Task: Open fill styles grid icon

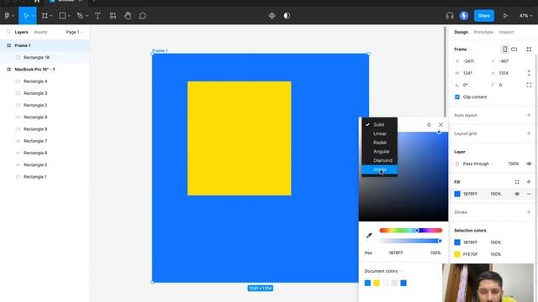Action: [x=517, y=182]
